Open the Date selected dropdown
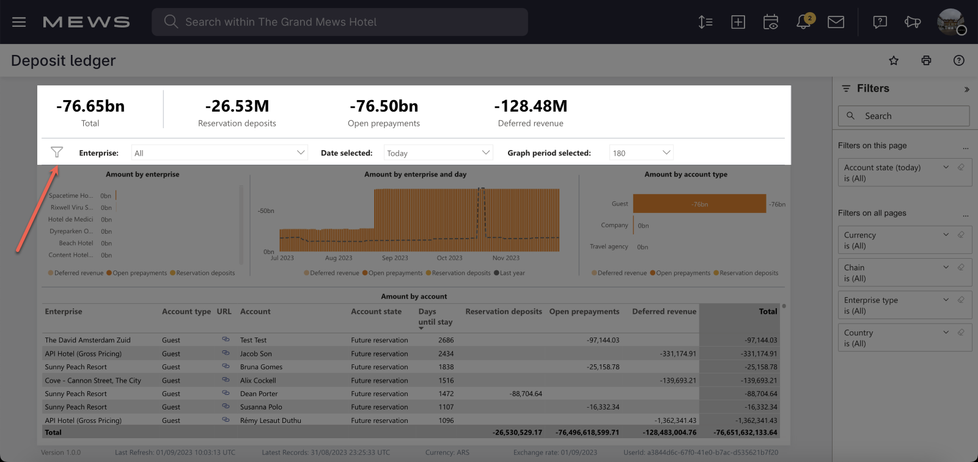This screenshot has width=978, height=462. coord(438,153)
